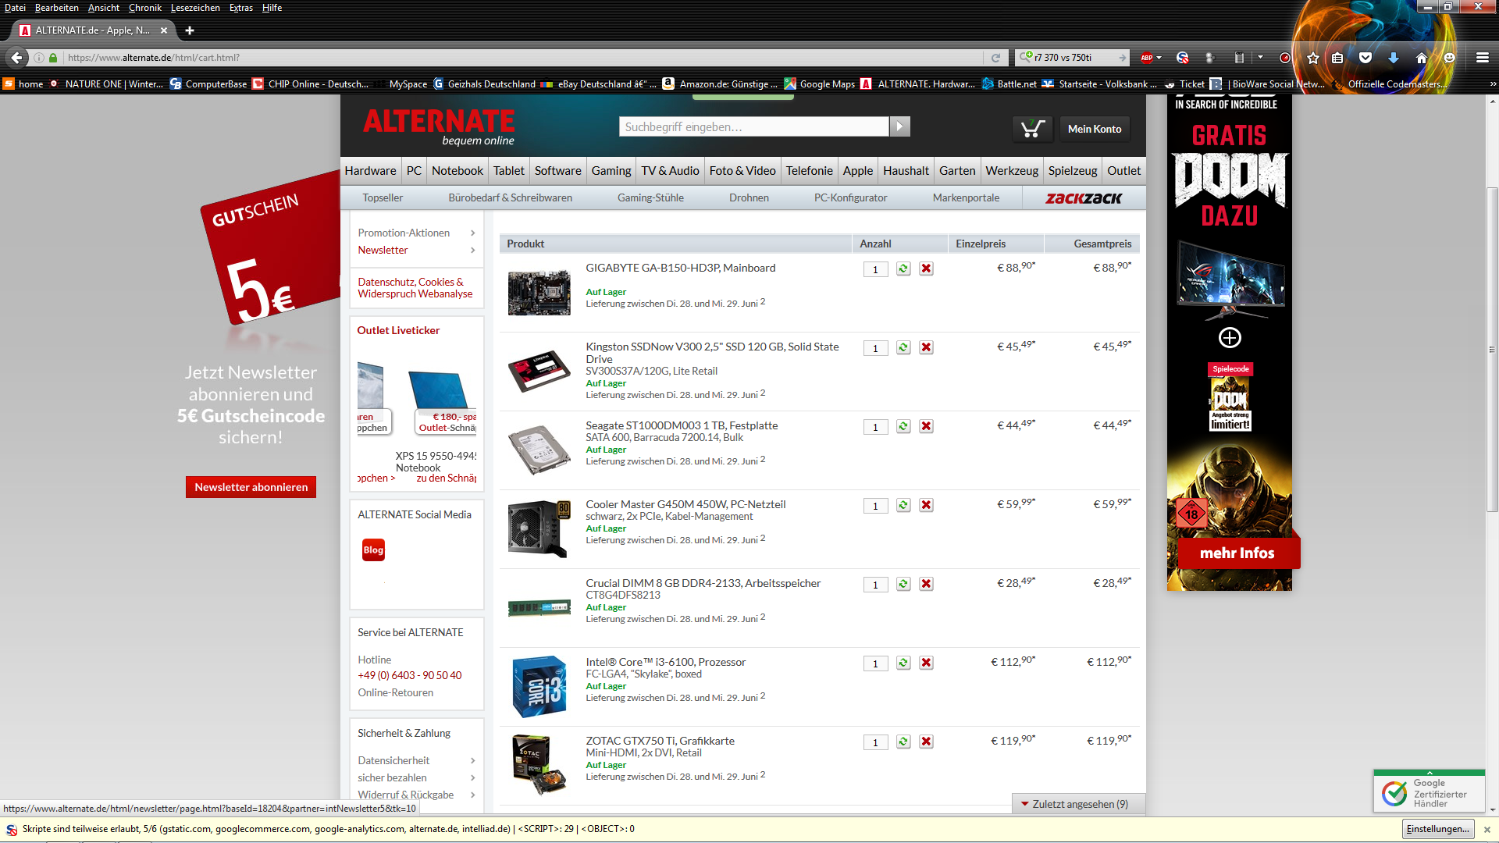Screen dimensions: 1499x843
Task: Click the Seagate hard drive thumbnail
Action: tap(539, 450)
